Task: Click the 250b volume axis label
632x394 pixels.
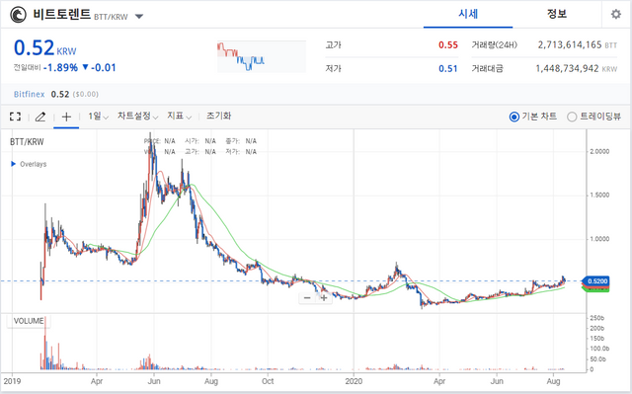Action: tap(596, 318)
